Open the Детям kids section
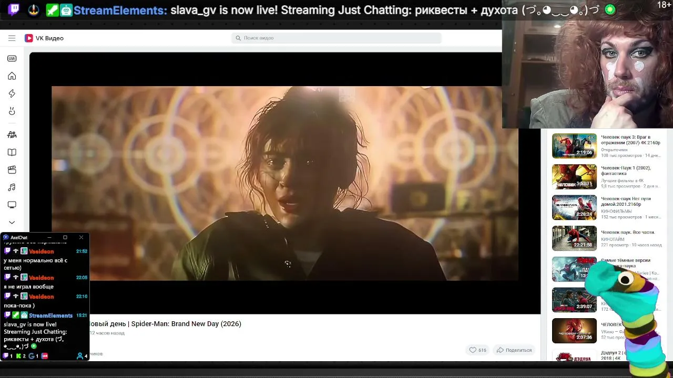673x378 pixels. [x=12, y=134]
